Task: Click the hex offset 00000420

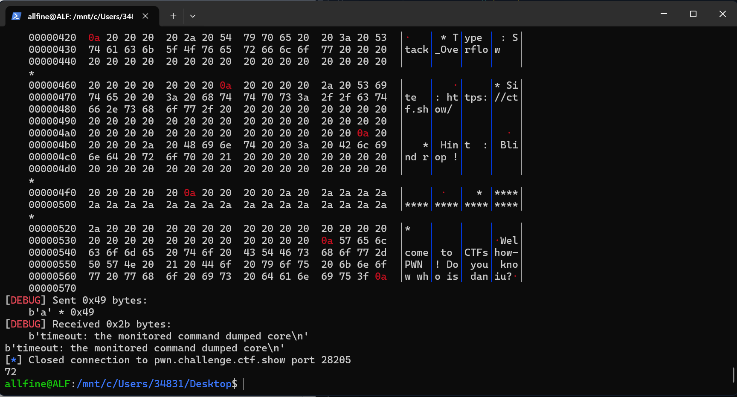Action: pyautogui.click(x=52, y=38)
